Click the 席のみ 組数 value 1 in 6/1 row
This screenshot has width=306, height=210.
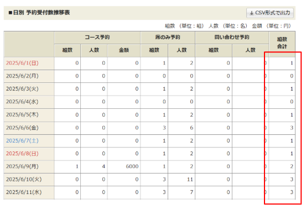tap(164, 63)
